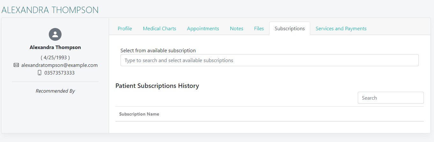Click the mobile phone icon
The width and height of the screenshot is (434, 142).
click(40, 73)
